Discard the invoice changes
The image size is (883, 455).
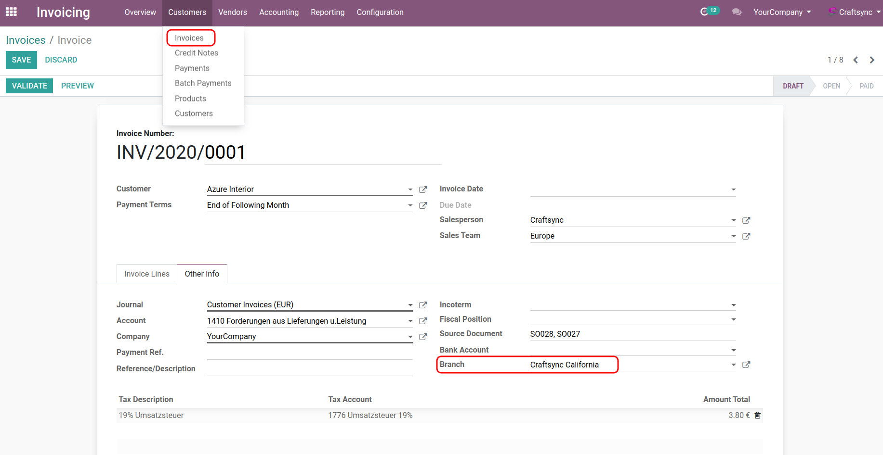(x=61, y=60)
